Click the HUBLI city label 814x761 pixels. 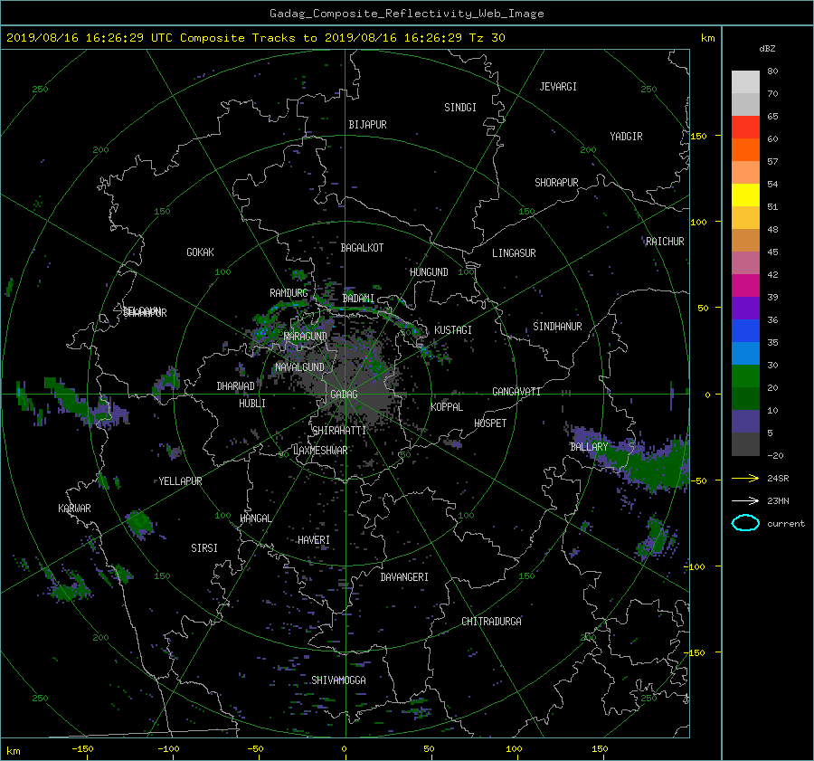252,403
